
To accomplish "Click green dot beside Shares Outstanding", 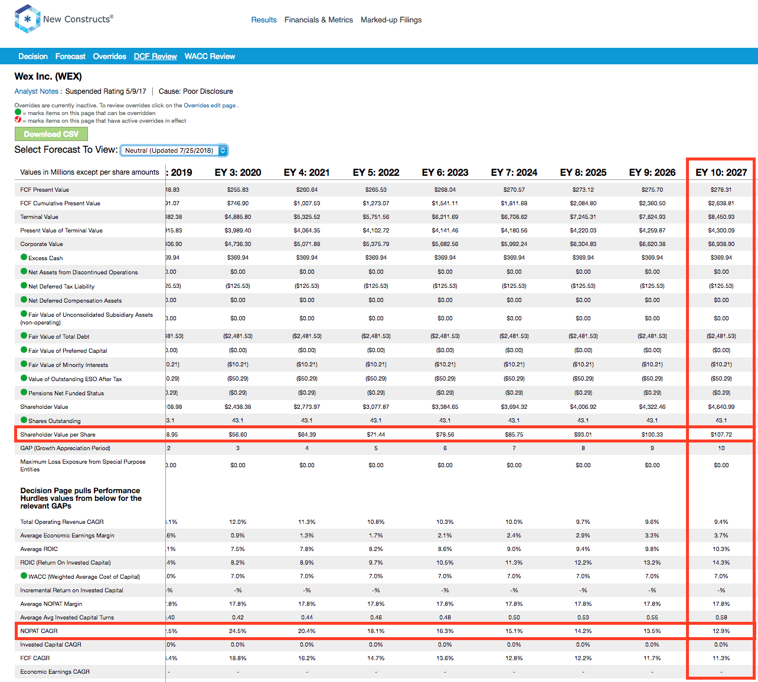I will tap(24, 420).
